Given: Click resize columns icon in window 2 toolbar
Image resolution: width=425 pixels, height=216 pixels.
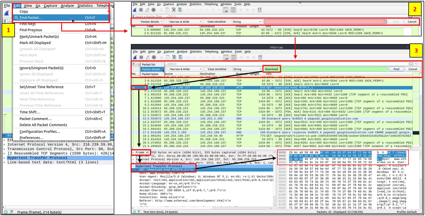Looking at the screenshot, I should click(x=260, y=10).
